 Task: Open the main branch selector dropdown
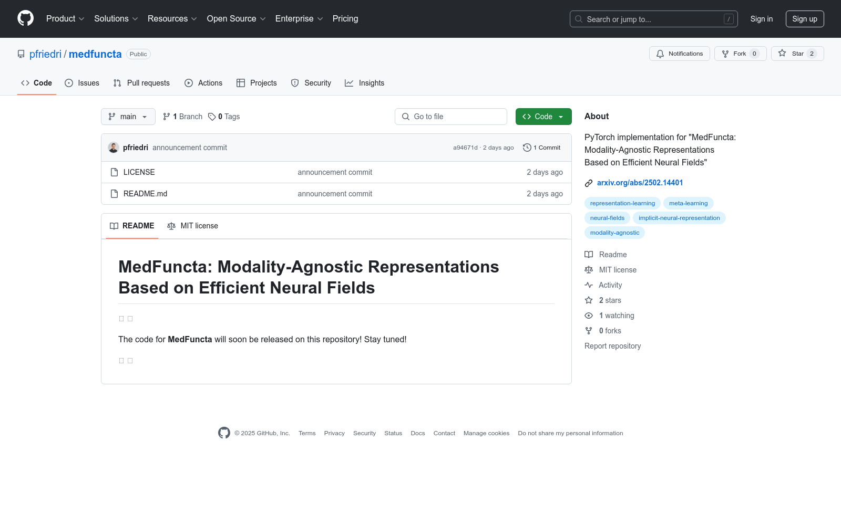click(128, 117)
